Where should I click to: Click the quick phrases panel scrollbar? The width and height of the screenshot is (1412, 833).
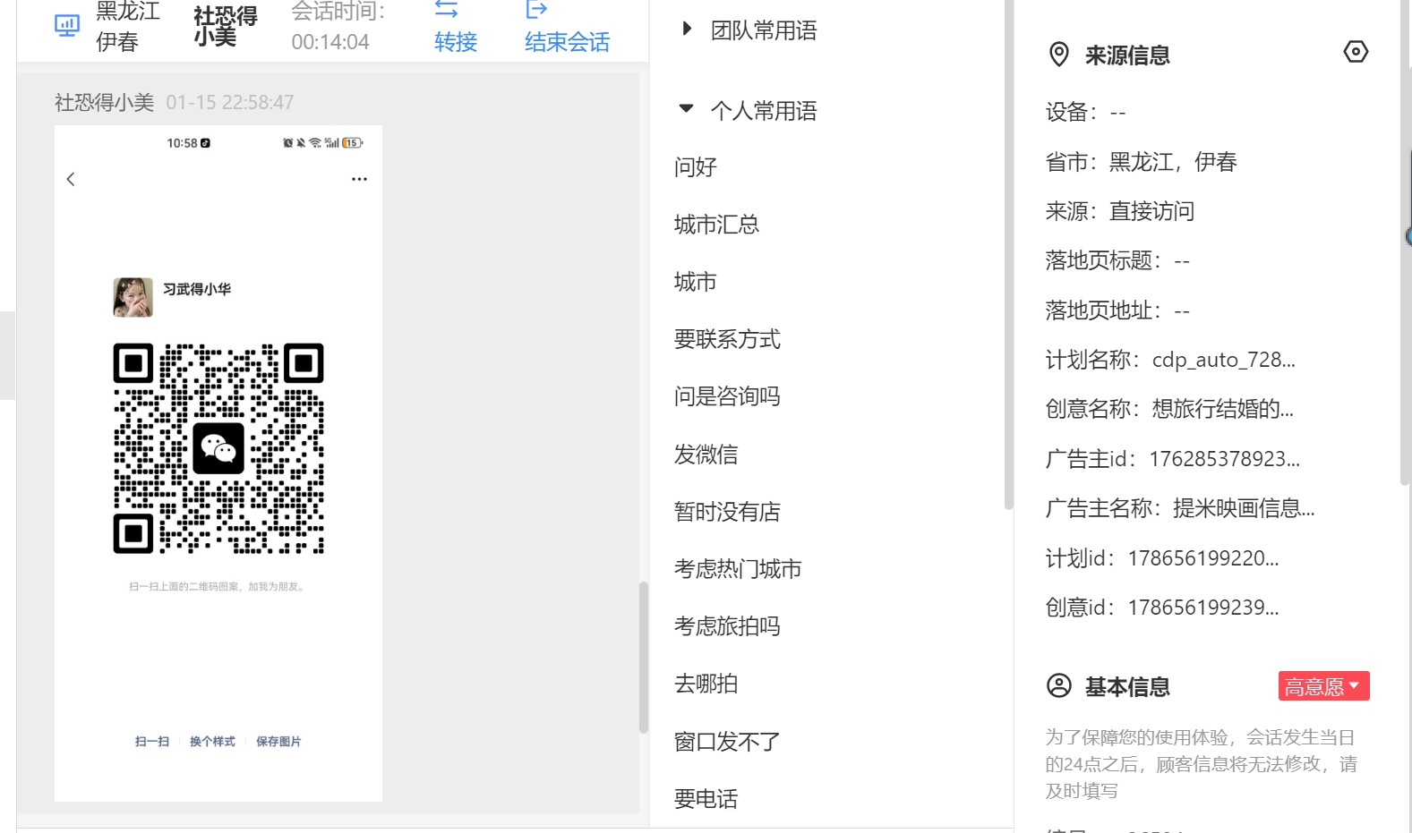point(1009,255)
